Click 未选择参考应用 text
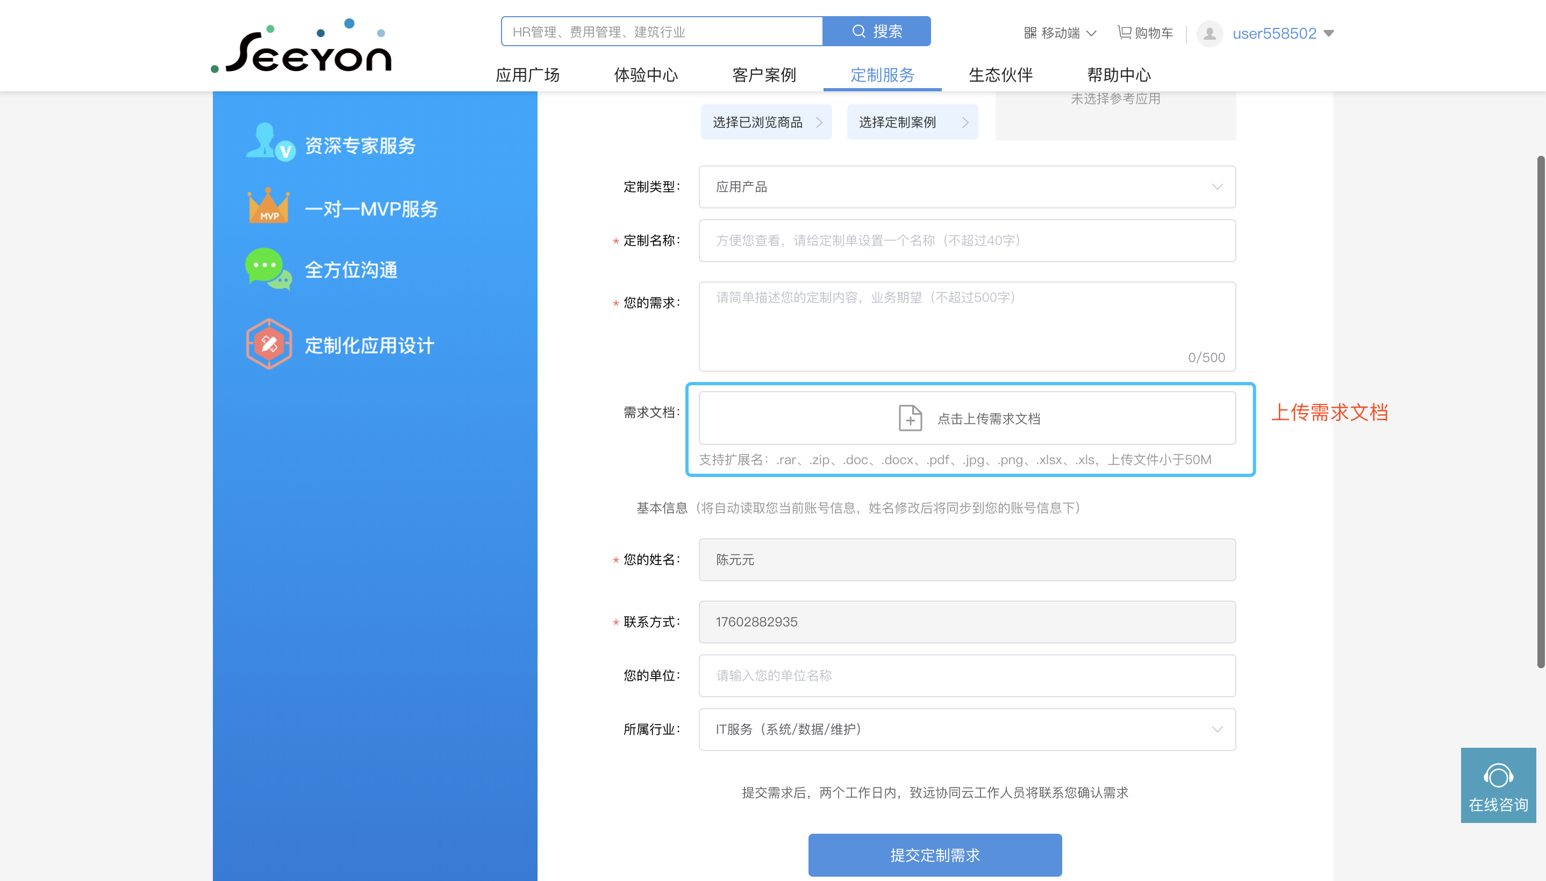 coord(1115,99)
